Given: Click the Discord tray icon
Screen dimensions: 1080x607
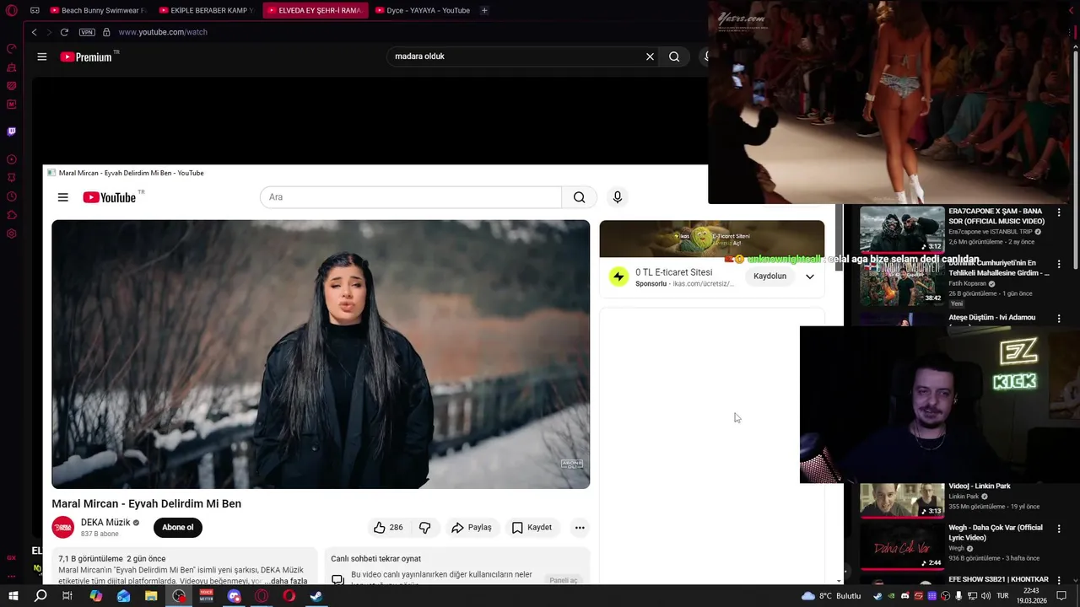Looking at the screenshot, I should (x=904, y=596).
